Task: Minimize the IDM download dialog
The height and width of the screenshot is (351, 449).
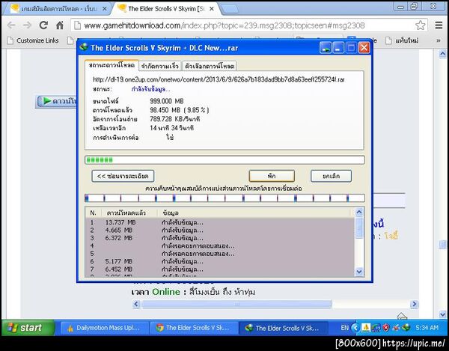Action: 338,48
